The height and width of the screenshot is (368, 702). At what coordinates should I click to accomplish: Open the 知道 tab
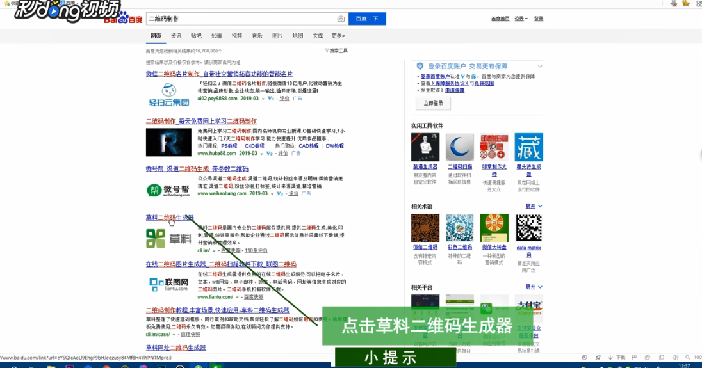click(216, 36)
